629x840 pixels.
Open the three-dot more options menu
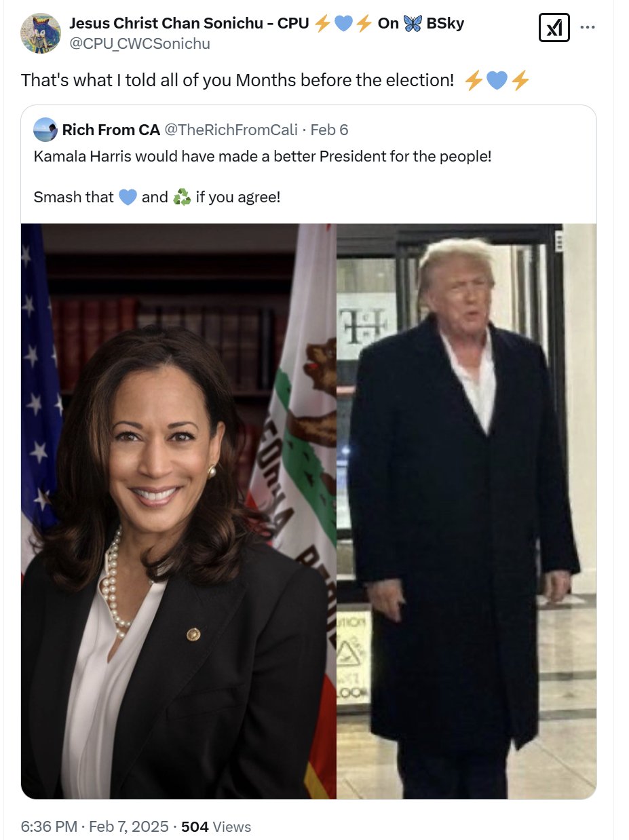click(588, 28)
